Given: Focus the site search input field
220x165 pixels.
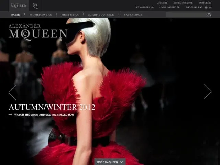Looking at the screenshot, I should coord(186,14).
